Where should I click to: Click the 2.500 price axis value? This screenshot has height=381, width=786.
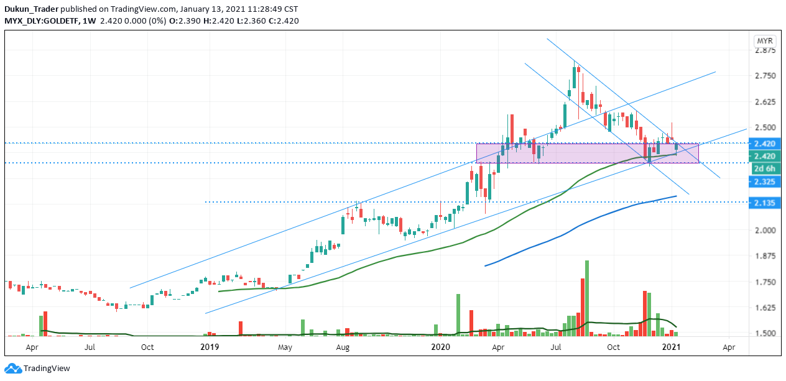(764, 127)
